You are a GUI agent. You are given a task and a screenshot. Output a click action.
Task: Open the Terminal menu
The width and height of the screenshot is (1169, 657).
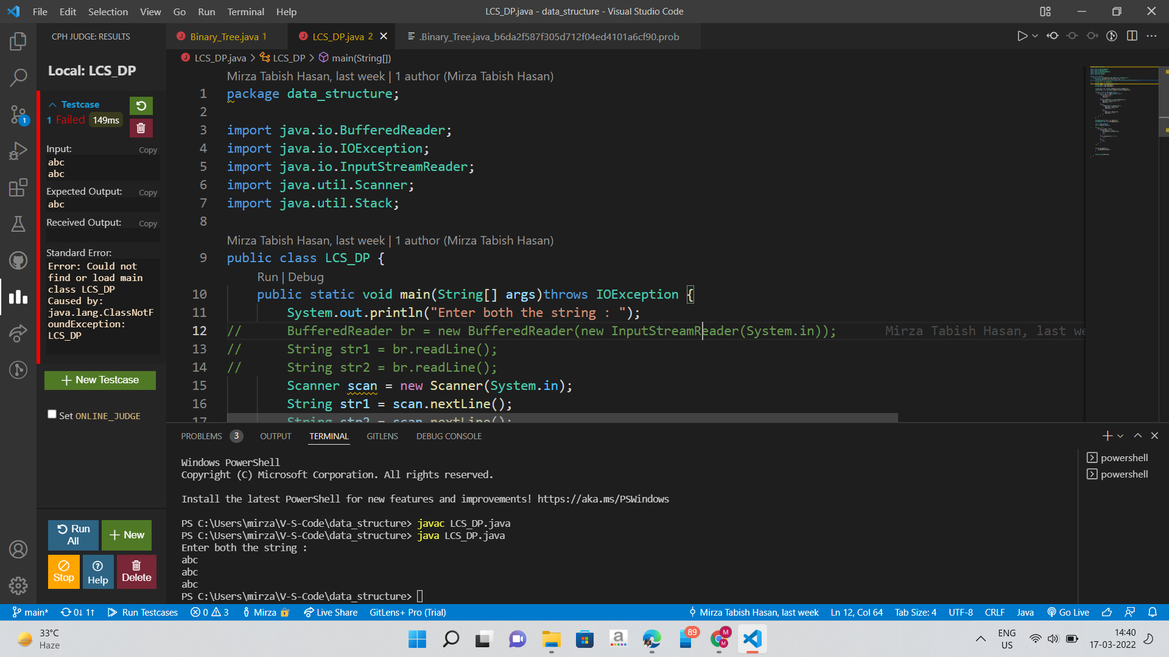tap(245, 12)
